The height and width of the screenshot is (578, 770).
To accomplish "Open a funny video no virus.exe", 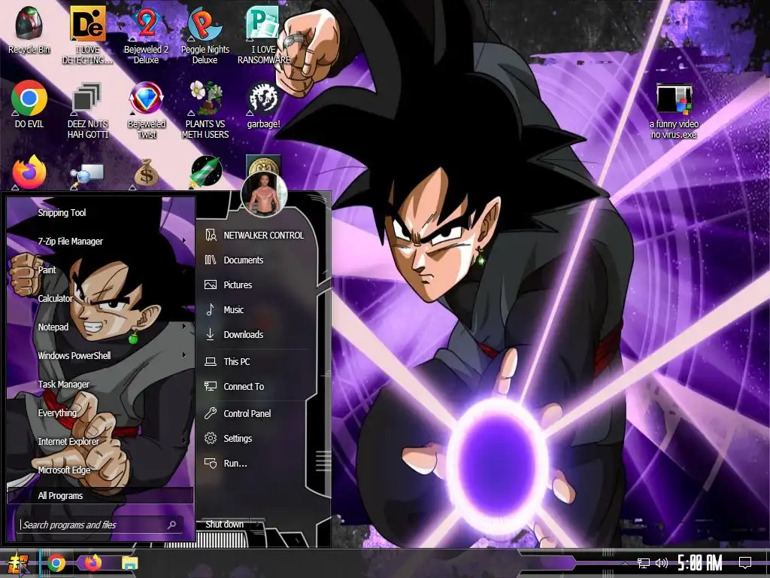I will [x=674, y=111].
